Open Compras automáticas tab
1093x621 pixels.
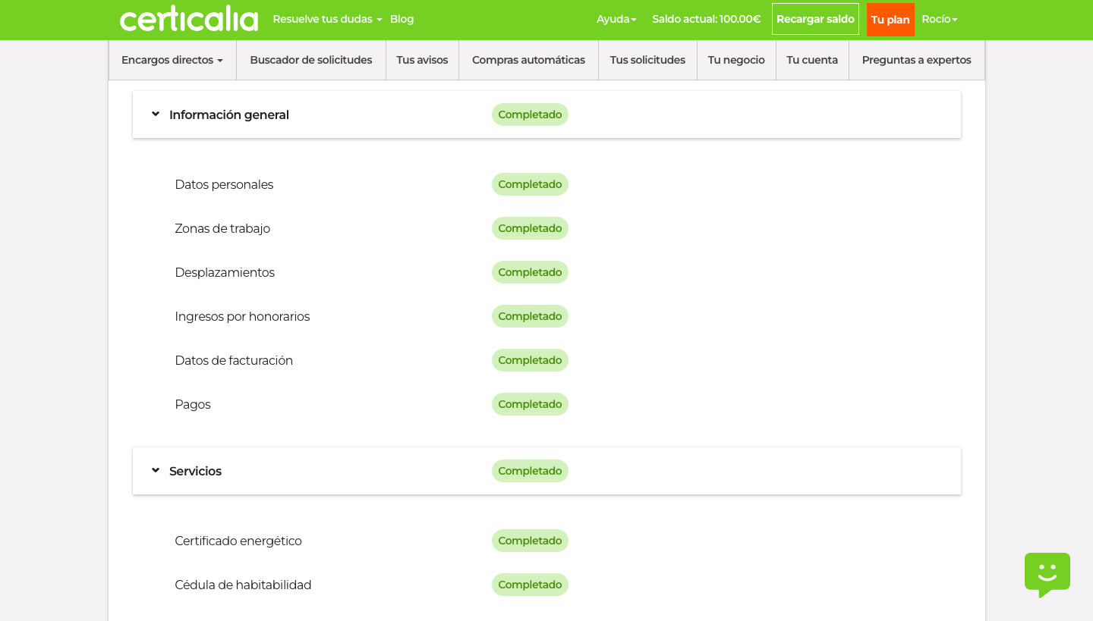click(528, 60)
